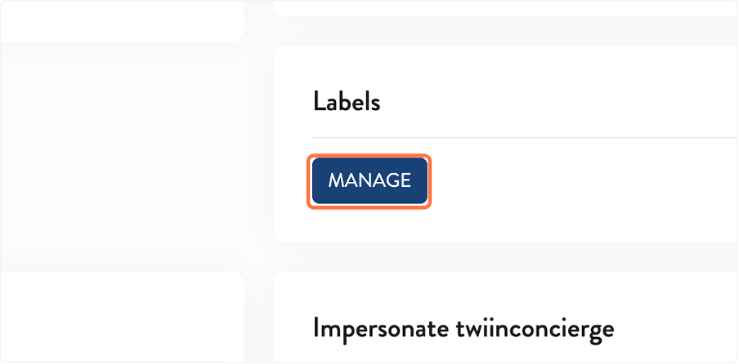739x364 pixels.
Task: Click the white "MANAGE" text label
Action: (369, 181)
